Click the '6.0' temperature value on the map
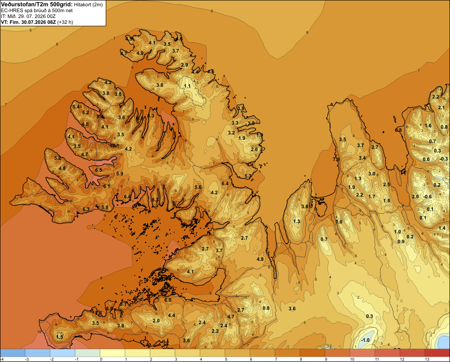The image size is (450, 362). coord(168,300)
